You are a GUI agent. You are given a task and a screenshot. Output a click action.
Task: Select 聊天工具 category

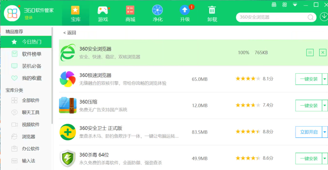(26, 113)
